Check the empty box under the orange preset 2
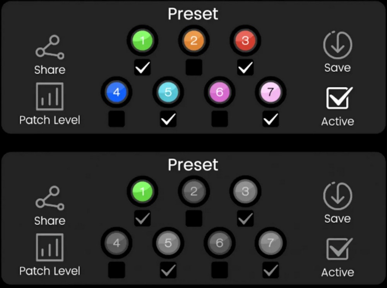387x288 pixels. click(x=194, y=67)
